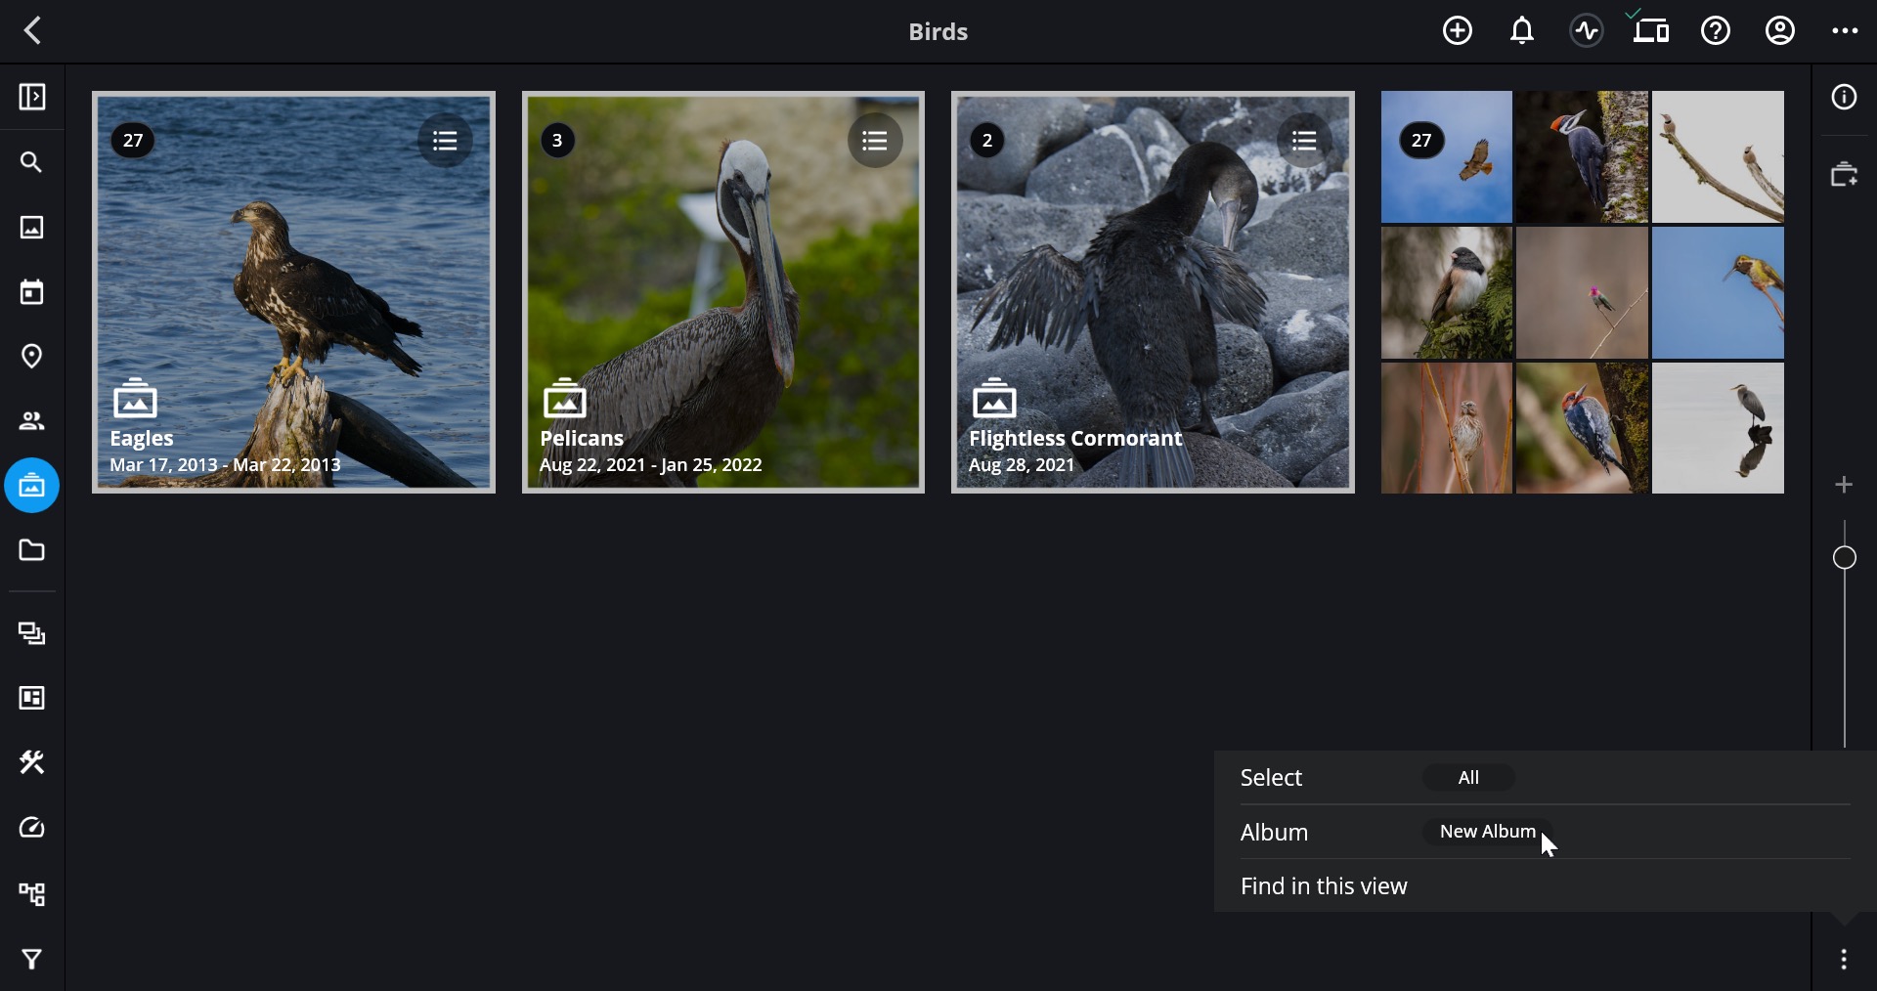The image size is (1877, 991).
Task: Show the info panel icon
Action: 1845,97
